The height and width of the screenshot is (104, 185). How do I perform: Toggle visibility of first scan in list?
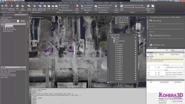(x=136, y=45)
